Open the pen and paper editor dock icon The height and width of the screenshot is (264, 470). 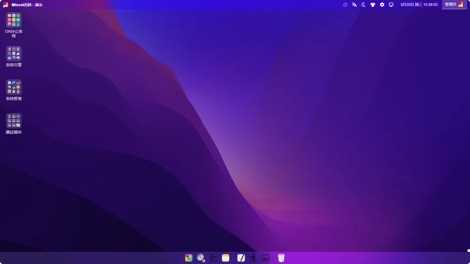click(241, 258)
